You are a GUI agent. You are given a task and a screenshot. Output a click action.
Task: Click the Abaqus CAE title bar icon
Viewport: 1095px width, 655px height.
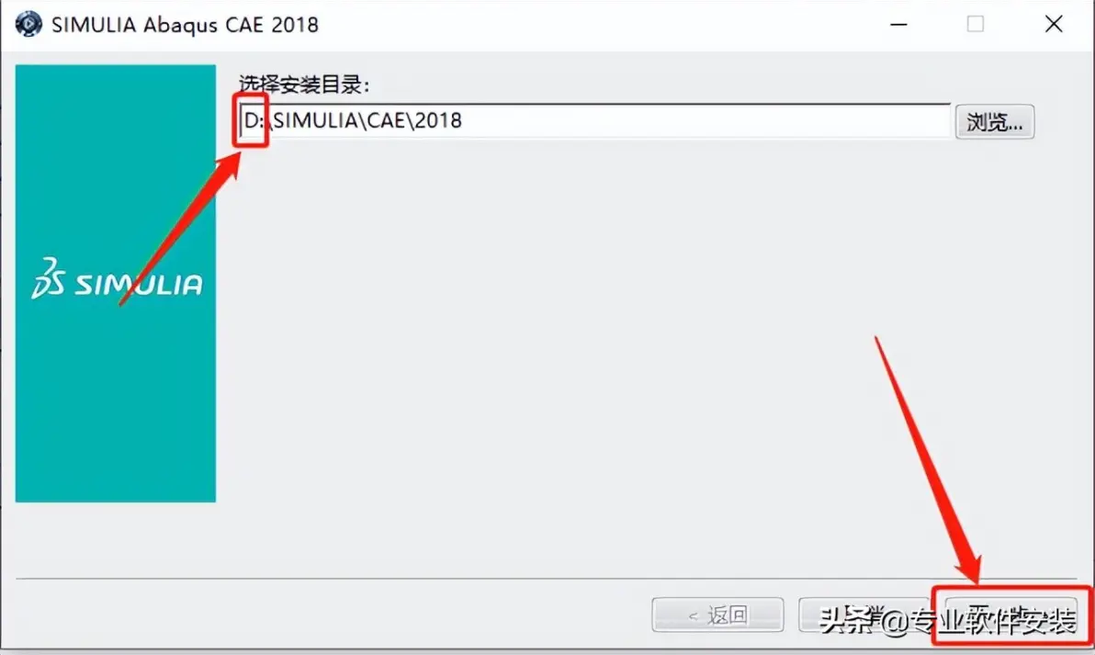[28, 24]
